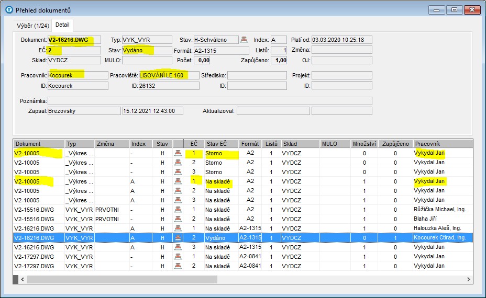Click stamp icon in V2-15516.DWG EČ 1 row
This screenshot has width=486, height=298.
pos(178,210)
